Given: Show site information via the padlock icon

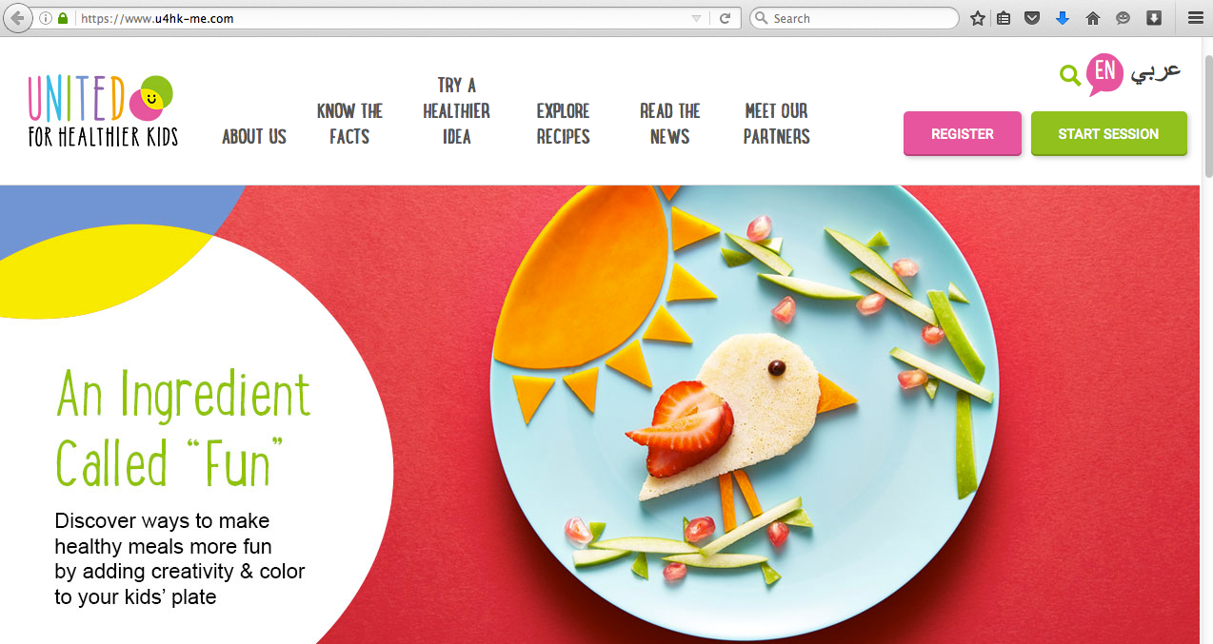Looking at the screenshot, I should [63, 18].
